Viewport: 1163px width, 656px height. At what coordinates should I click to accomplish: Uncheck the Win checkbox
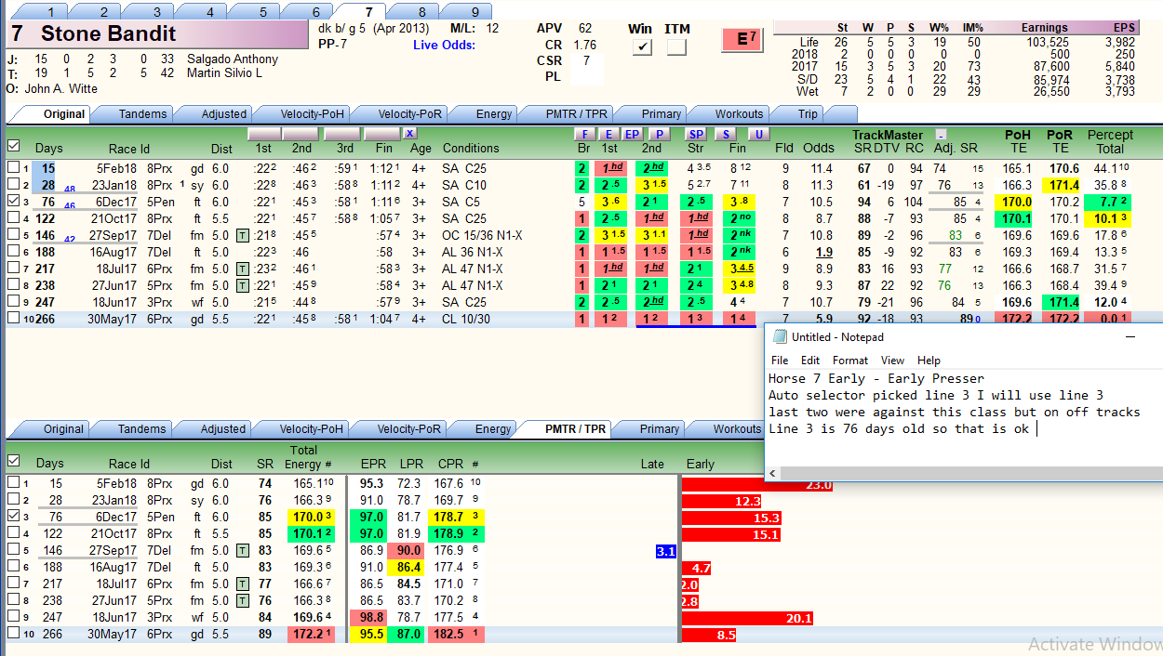click(641, 47)
